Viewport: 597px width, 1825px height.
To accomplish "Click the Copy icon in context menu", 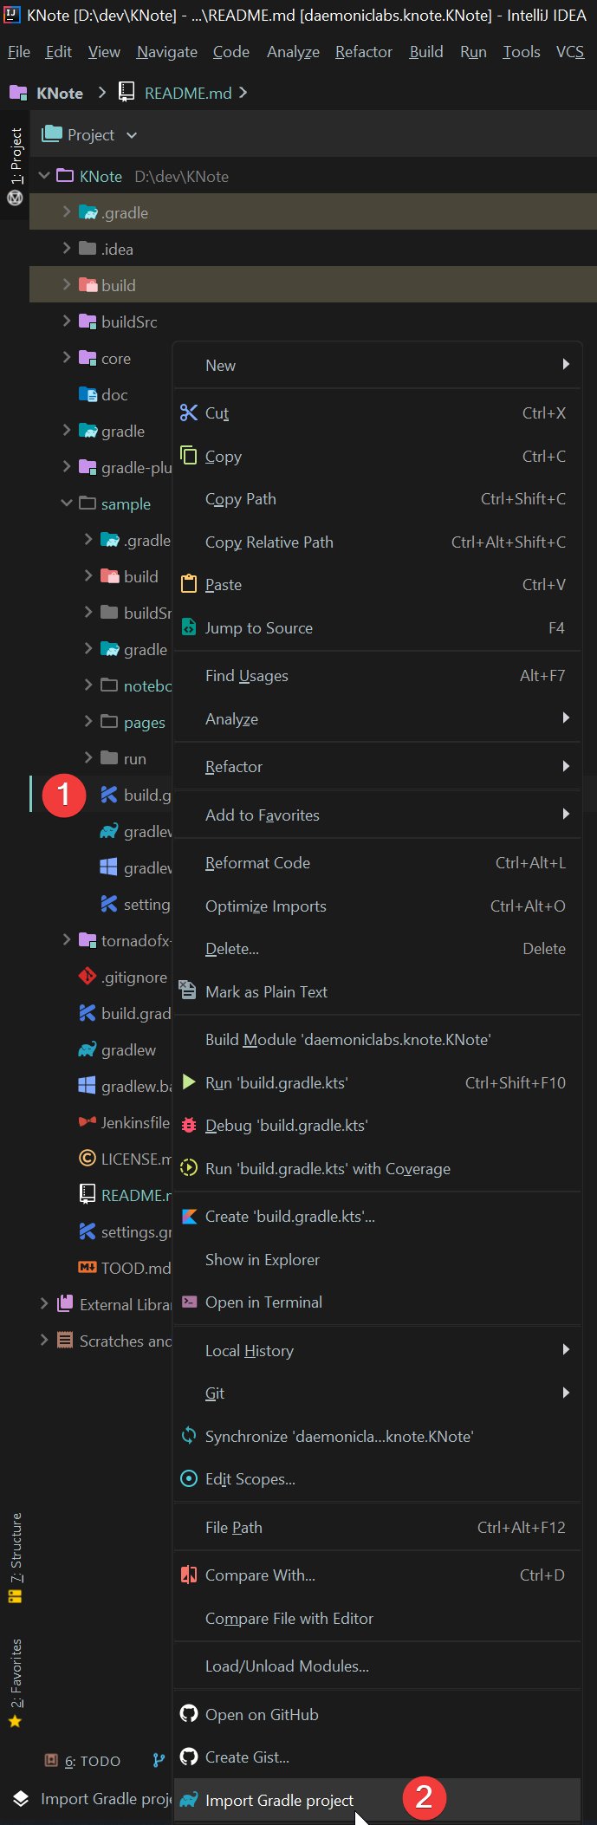I will click(x=189, y=455).
